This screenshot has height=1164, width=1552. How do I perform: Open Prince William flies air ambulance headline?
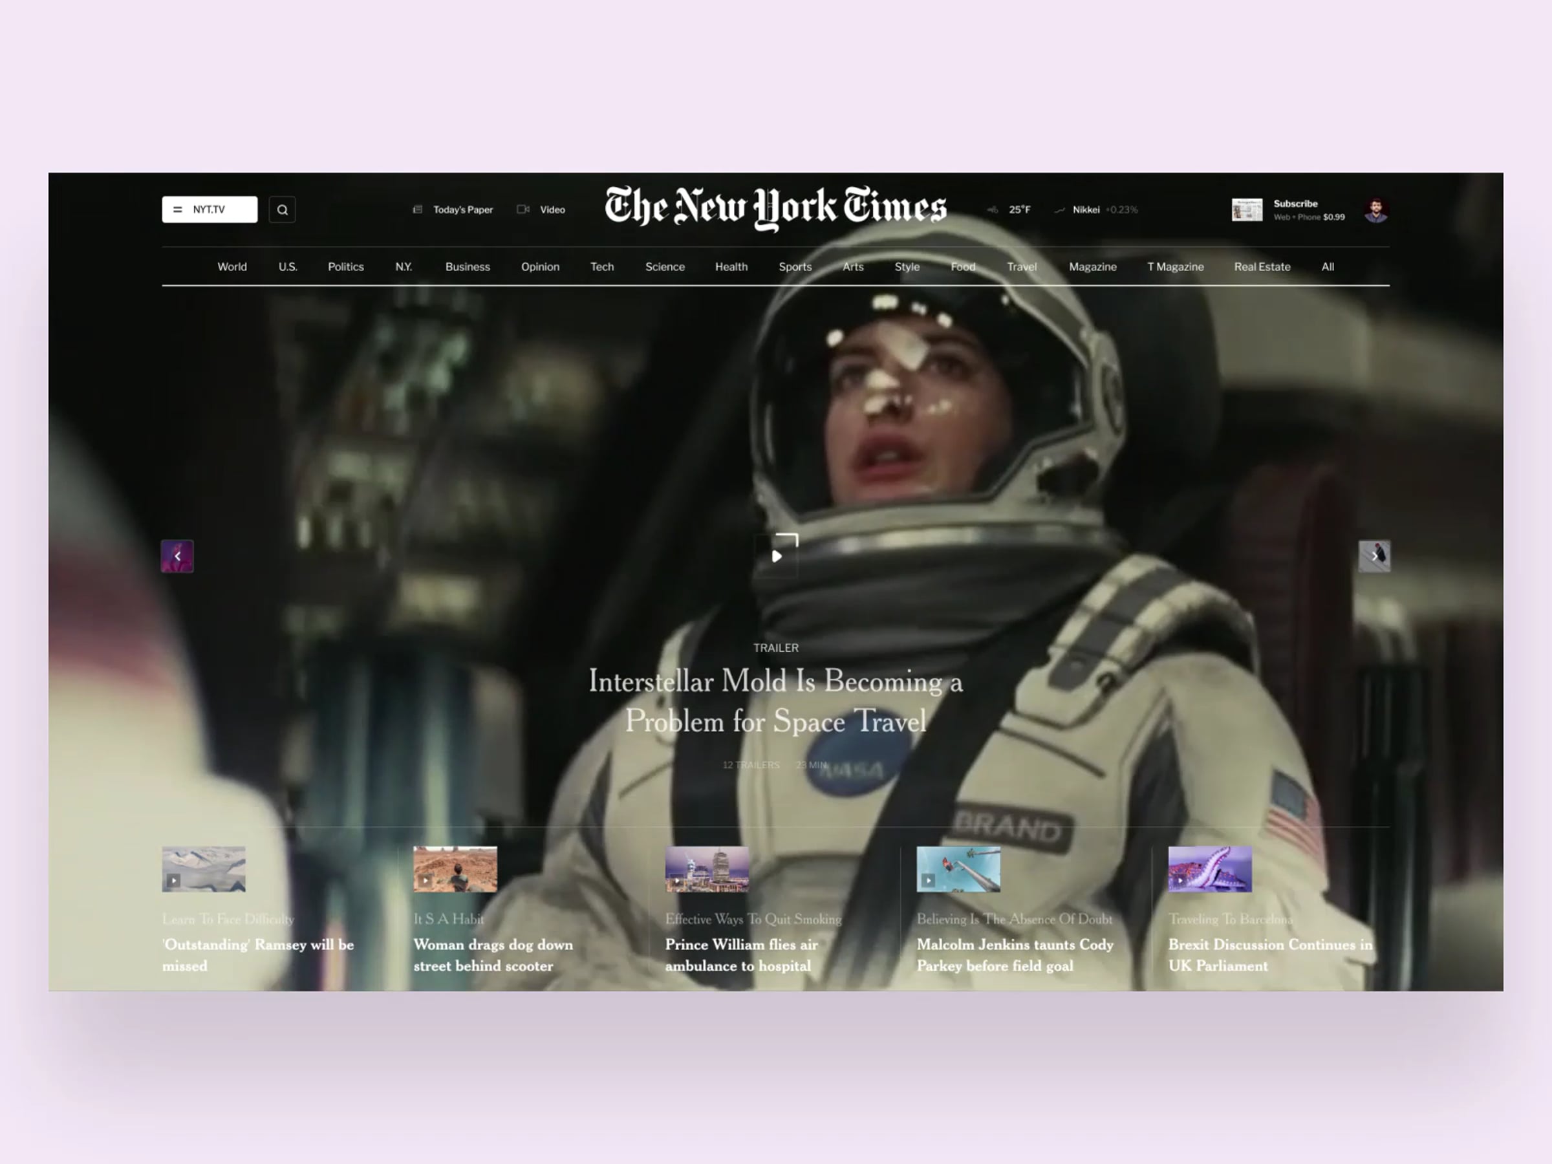742,955
